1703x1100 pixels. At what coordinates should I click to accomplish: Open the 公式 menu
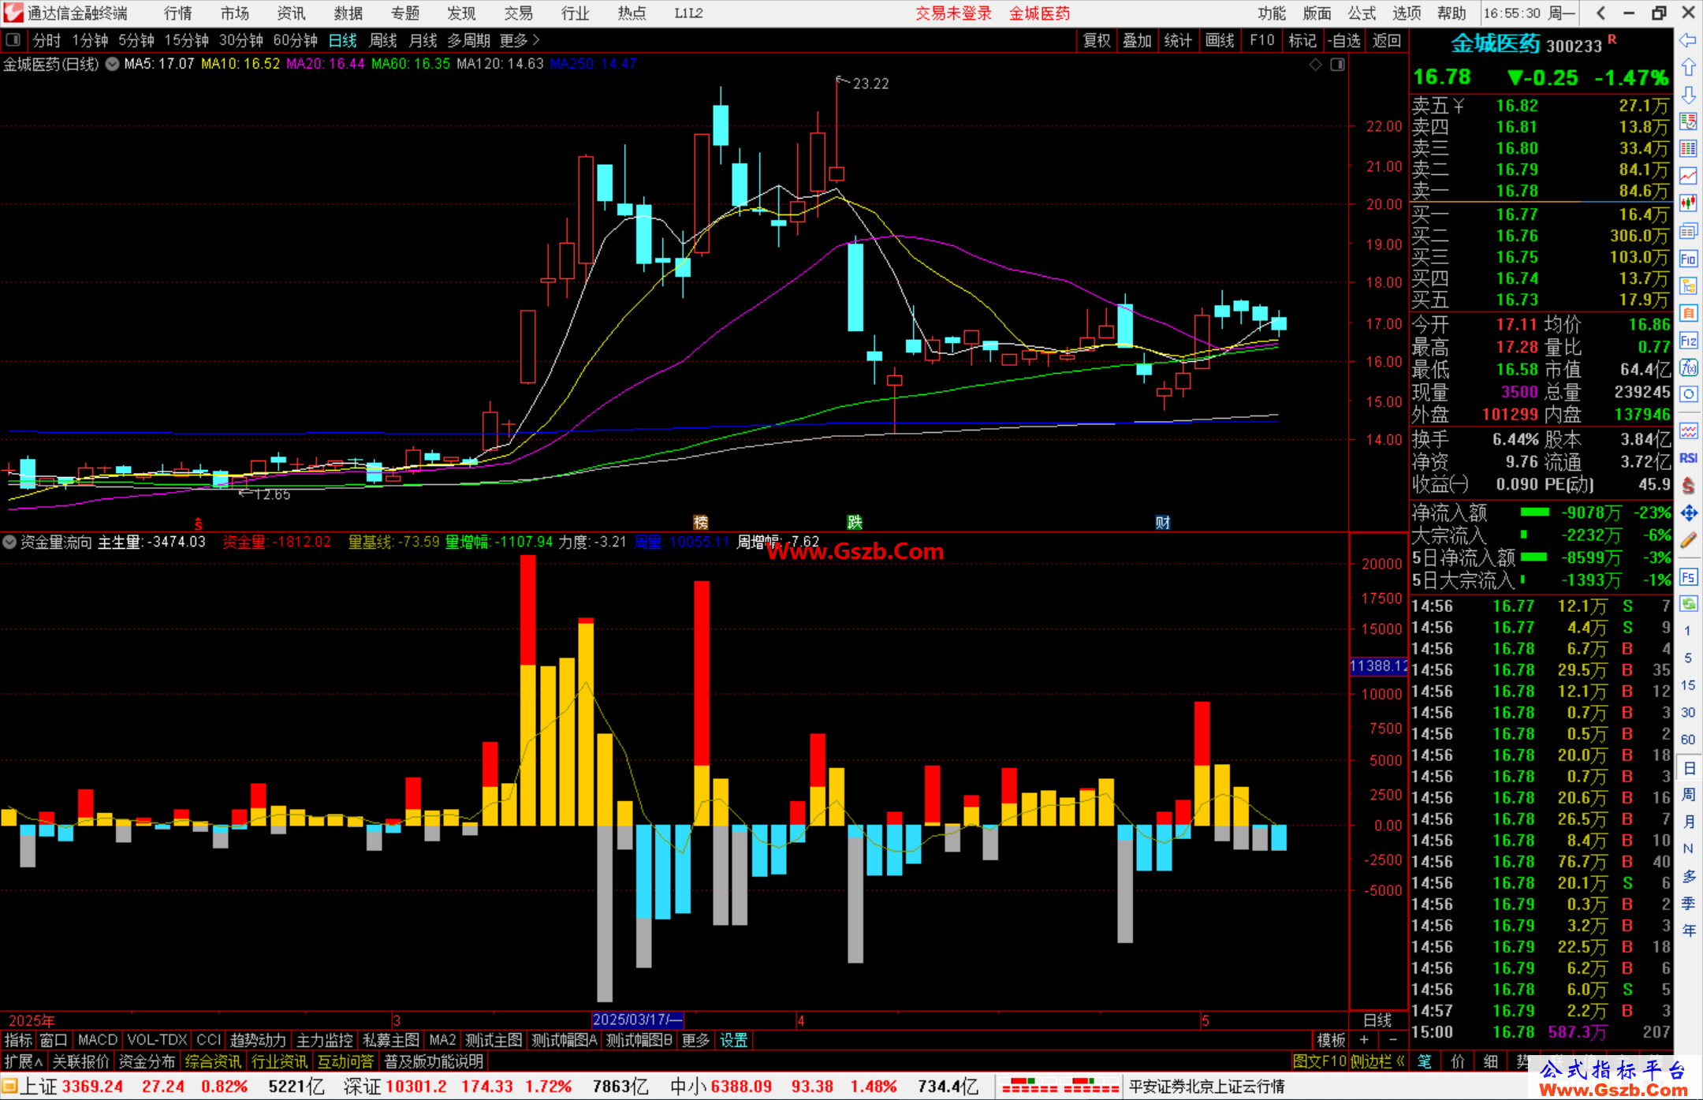coord(1362,13)
